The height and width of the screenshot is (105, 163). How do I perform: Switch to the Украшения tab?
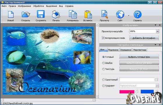pyautogui.click(x=126, y=50)
